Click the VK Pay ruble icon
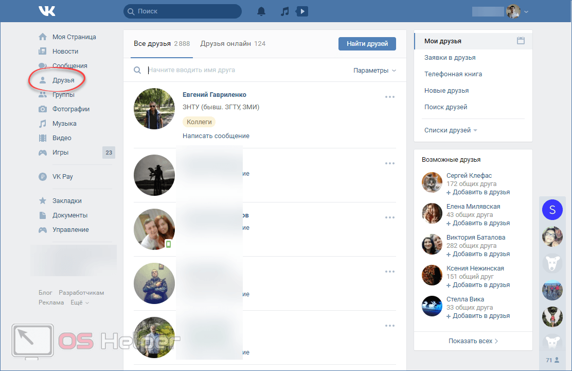 tap(43, 177)
